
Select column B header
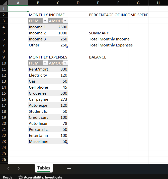[38, 3]
